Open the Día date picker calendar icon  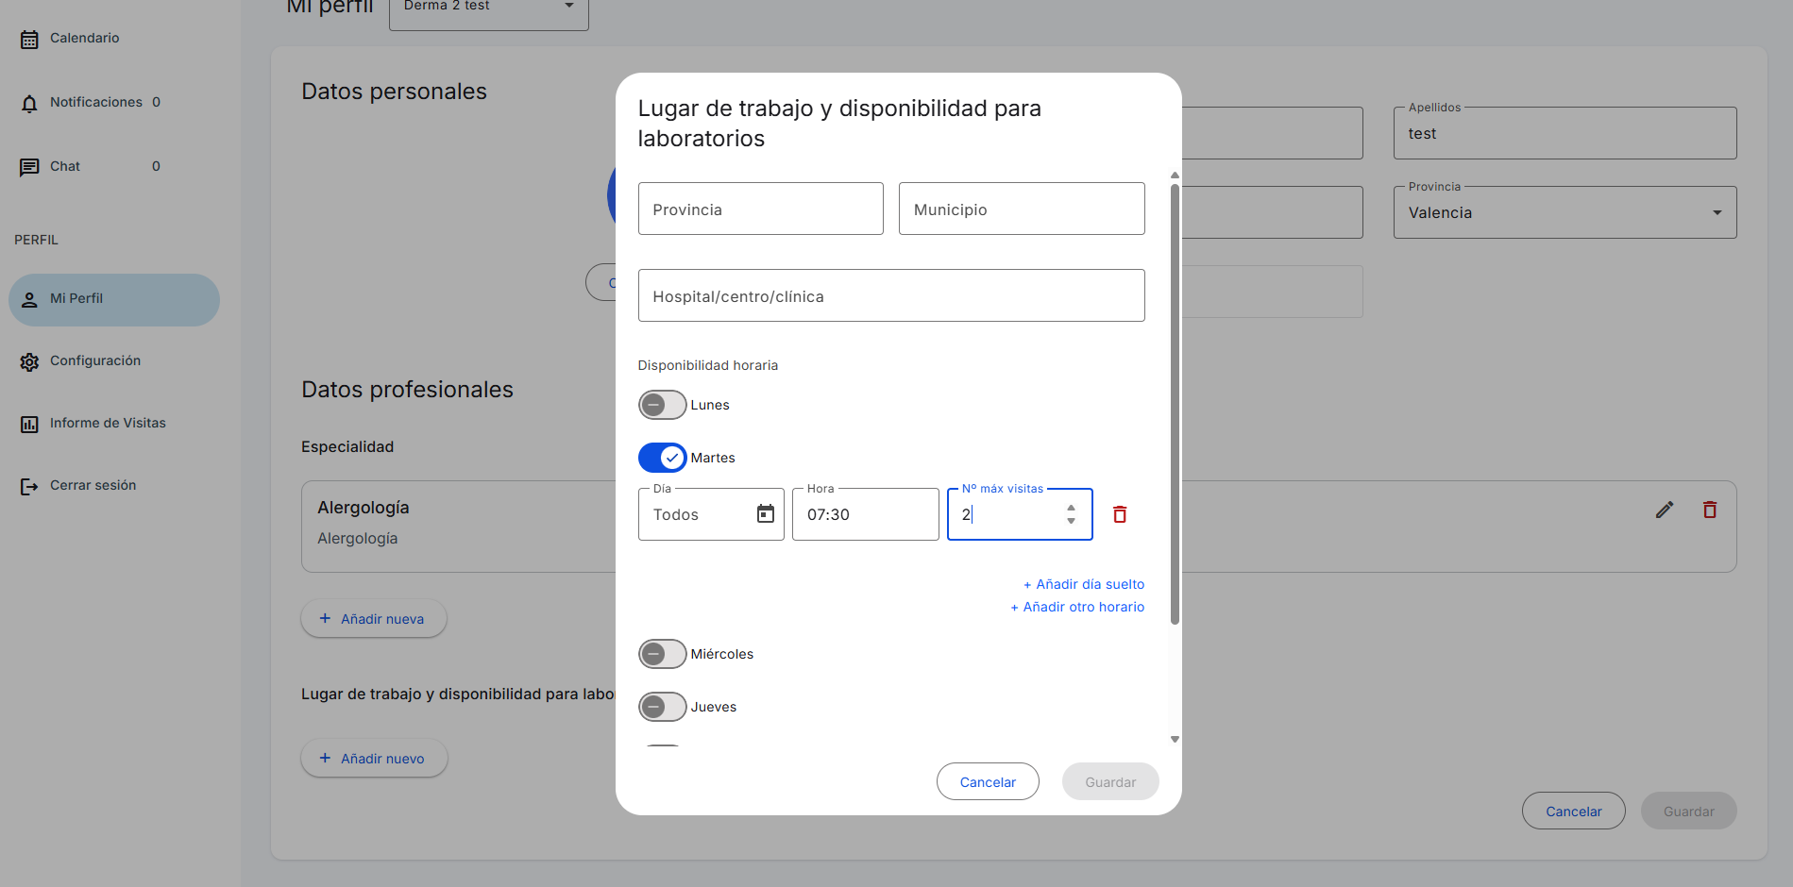pos(766,514)
